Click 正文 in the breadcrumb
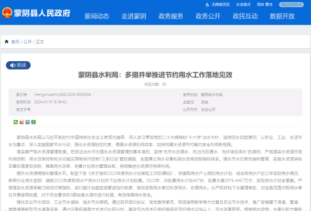The height and width of the screenshot is (211, 311). (40, 42)
